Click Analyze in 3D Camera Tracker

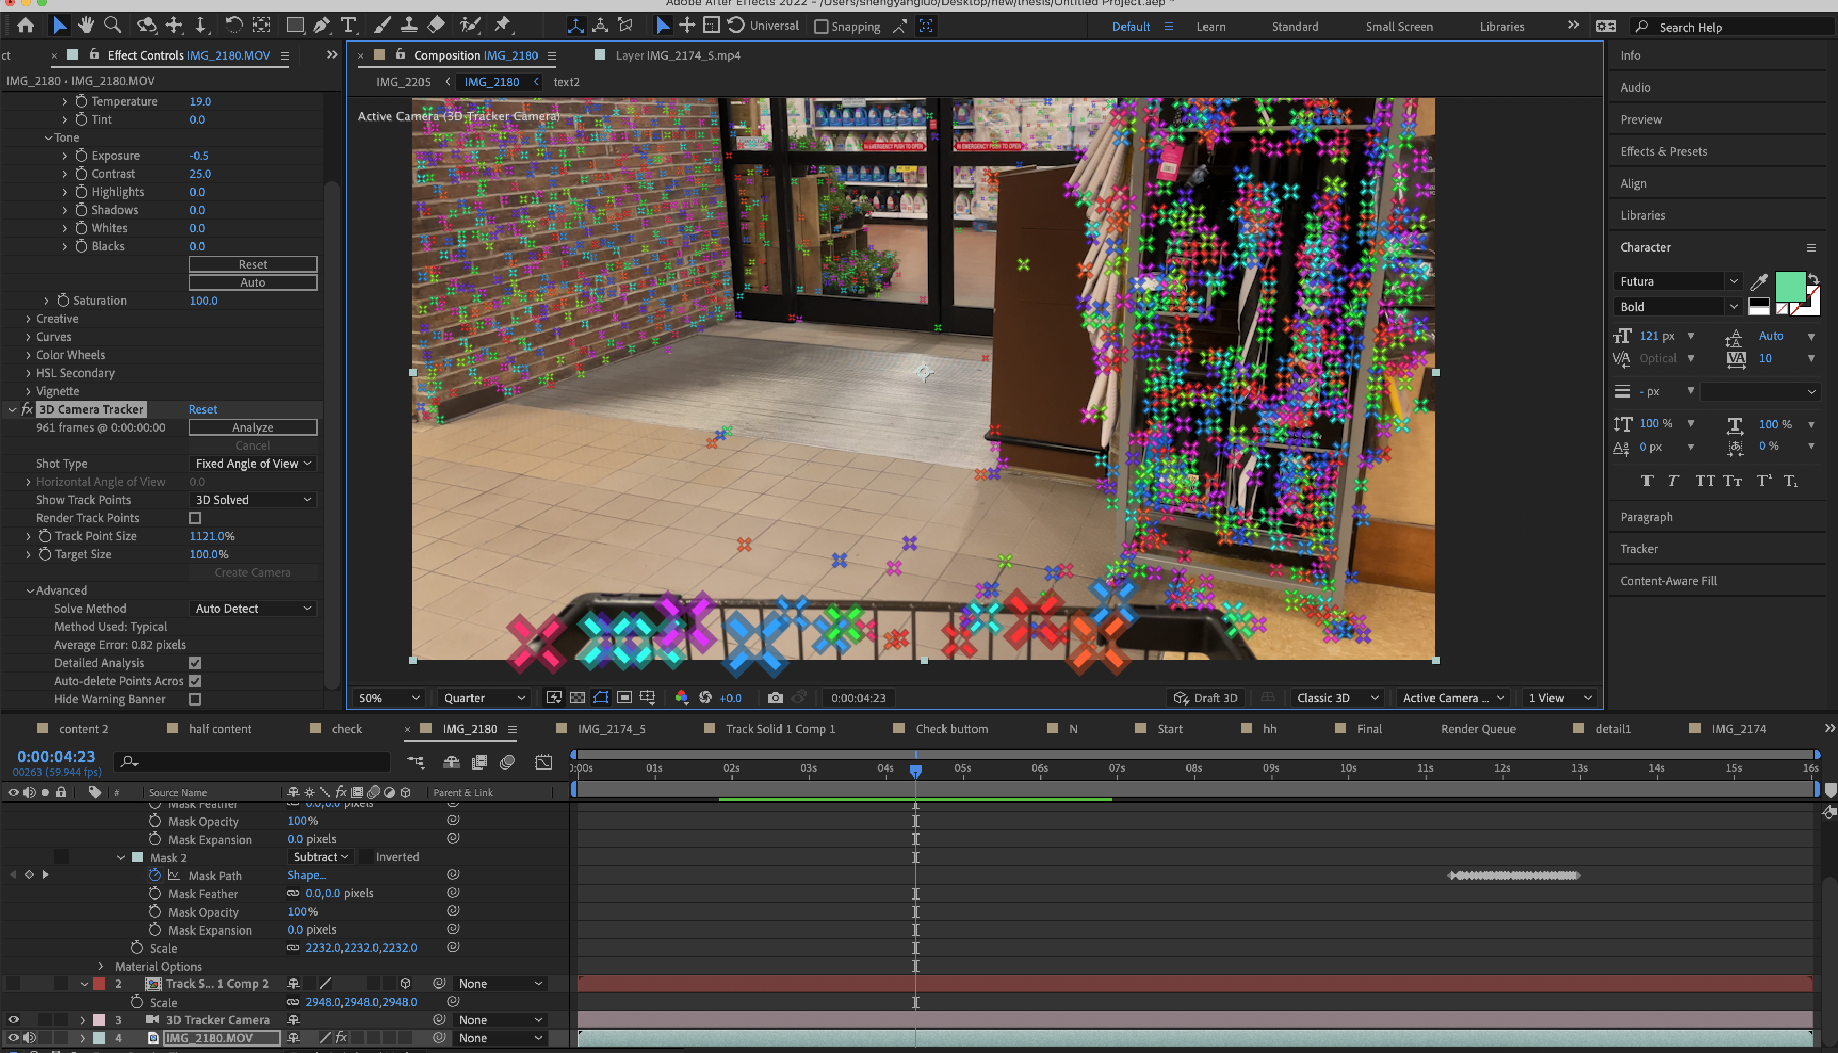pos(253,427)
